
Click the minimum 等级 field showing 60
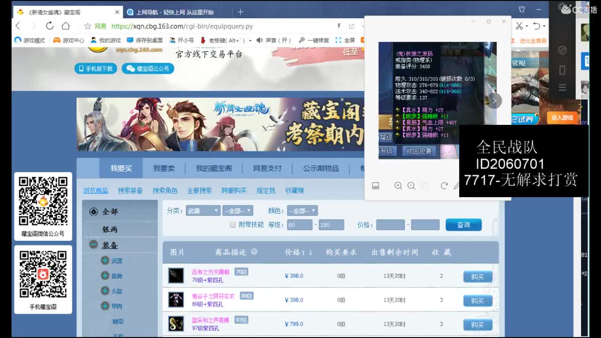pos(300,225)
